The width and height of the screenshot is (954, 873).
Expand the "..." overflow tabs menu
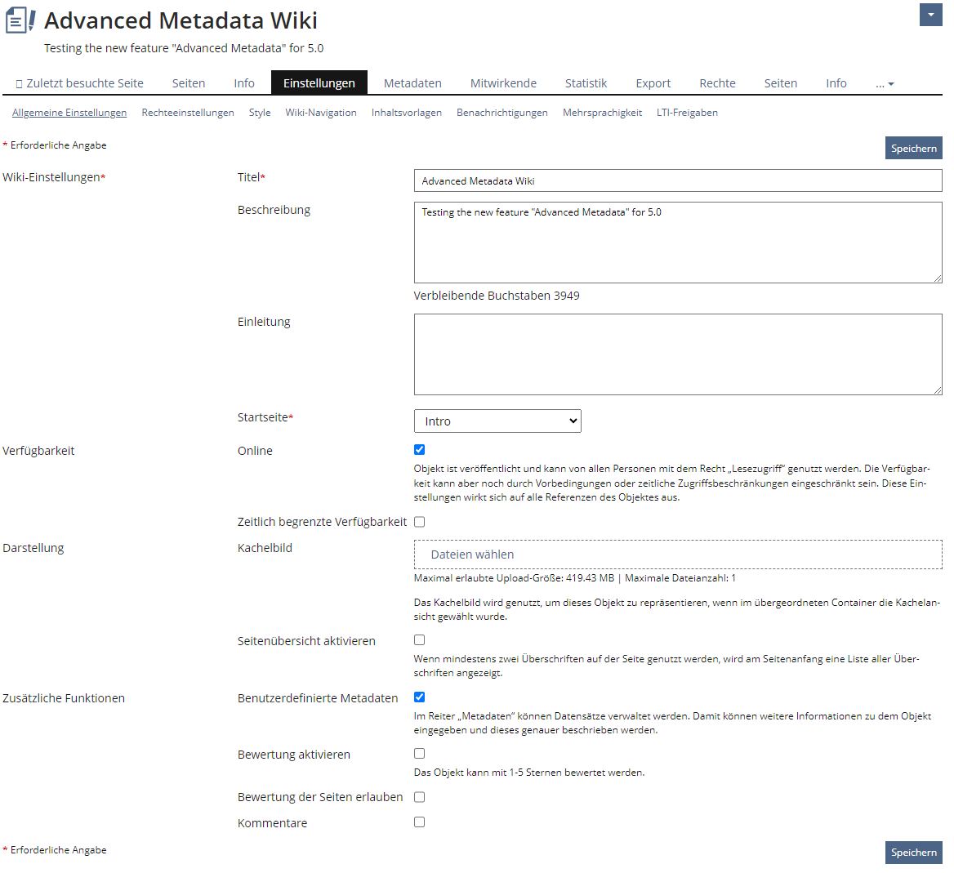tap(885, 83)
